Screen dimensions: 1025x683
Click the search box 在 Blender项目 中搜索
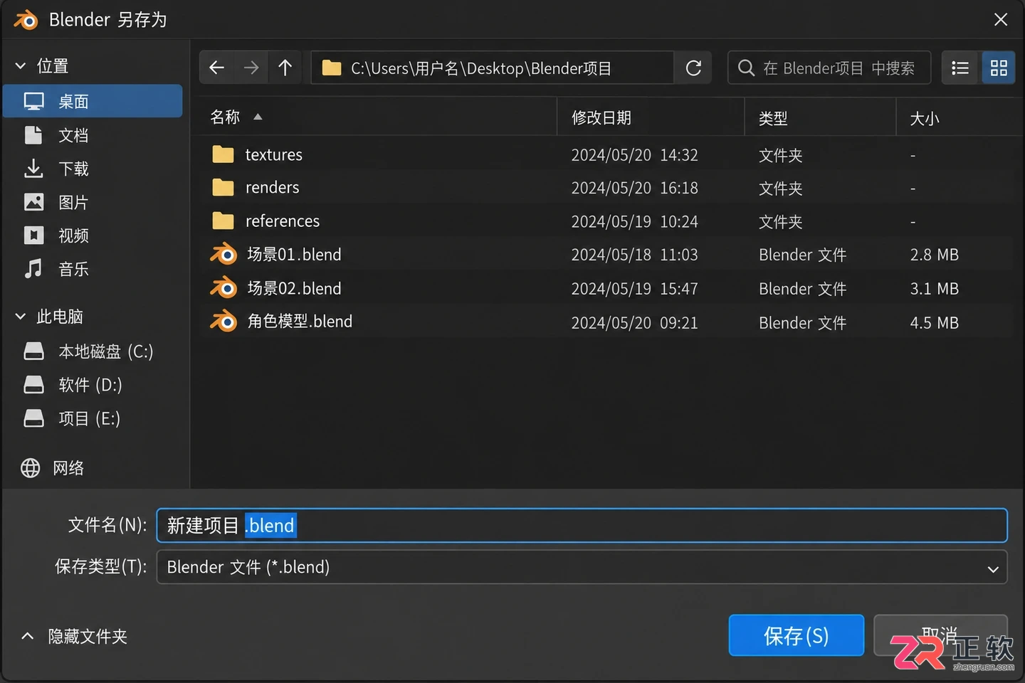point(829,68)
